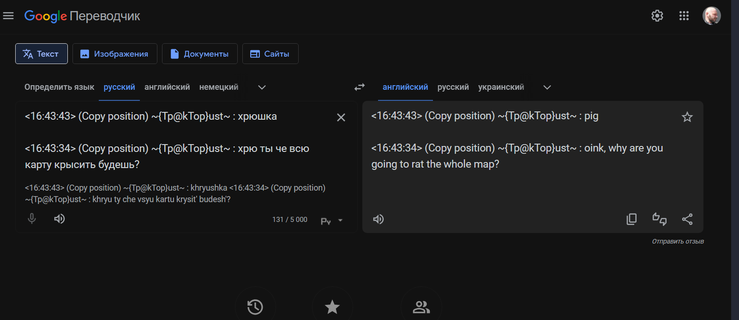Click the Отправить отзыв link
This screenshot has height=320, width=739.
pyautogui.click(x=678, y=241)
